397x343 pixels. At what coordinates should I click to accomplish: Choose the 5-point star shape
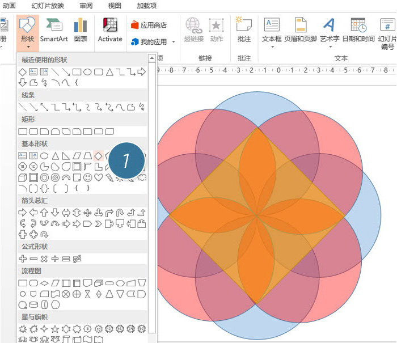point(55,329)
